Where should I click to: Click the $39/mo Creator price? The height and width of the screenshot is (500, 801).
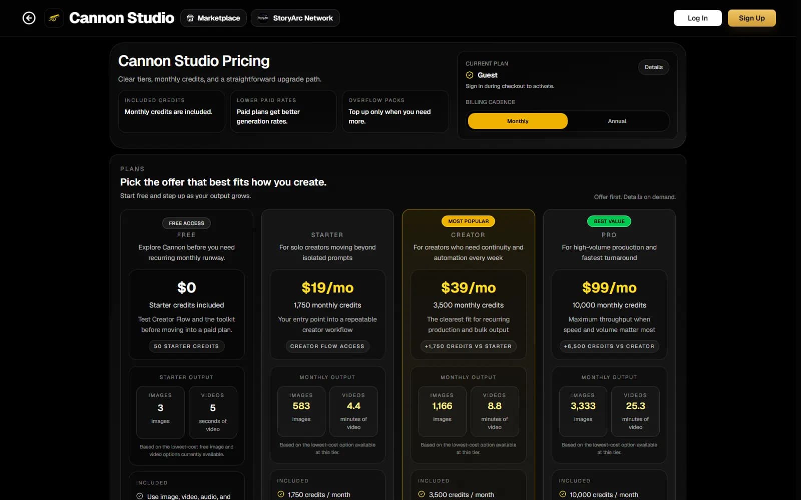point(468,287)
